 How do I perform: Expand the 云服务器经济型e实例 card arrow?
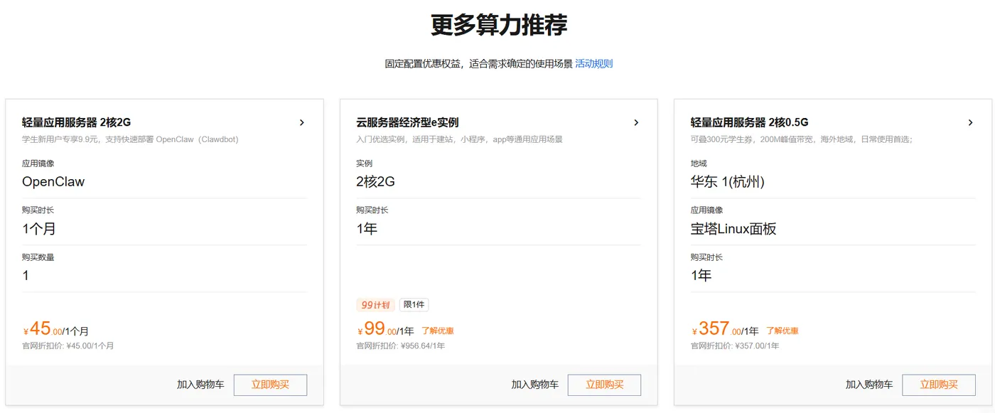coord(636,122)
